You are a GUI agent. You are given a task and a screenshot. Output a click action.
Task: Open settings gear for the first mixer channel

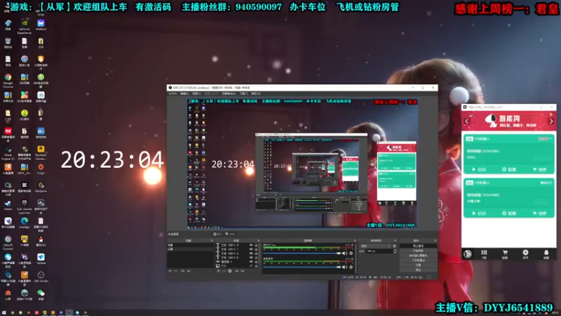(351, 253)
